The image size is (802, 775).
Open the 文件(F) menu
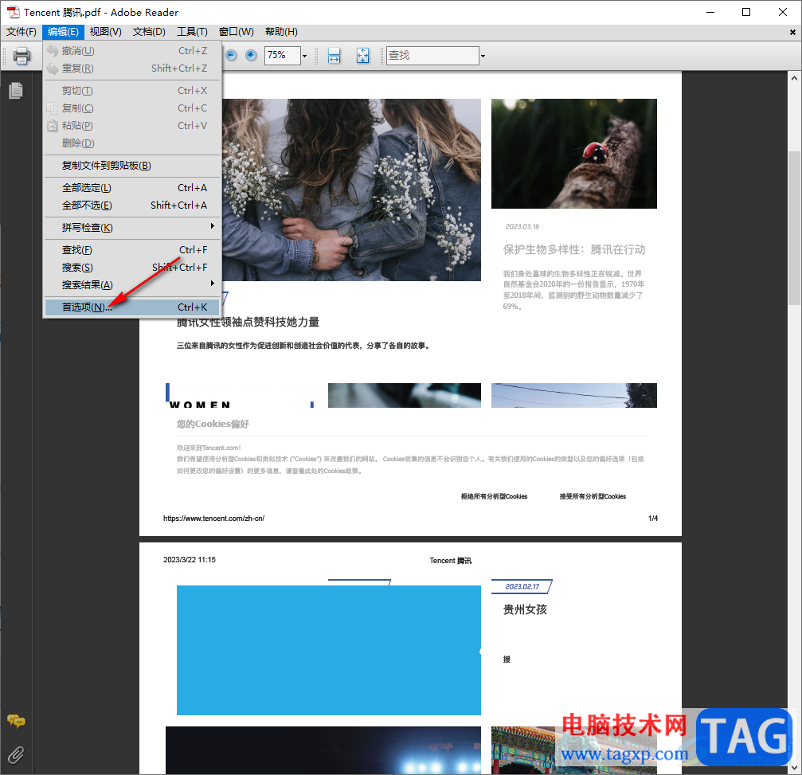[22, 32]
